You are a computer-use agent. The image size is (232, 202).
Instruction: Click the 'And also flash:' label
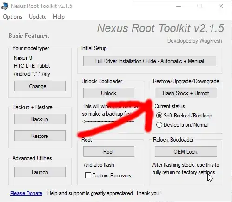(99, 165)
